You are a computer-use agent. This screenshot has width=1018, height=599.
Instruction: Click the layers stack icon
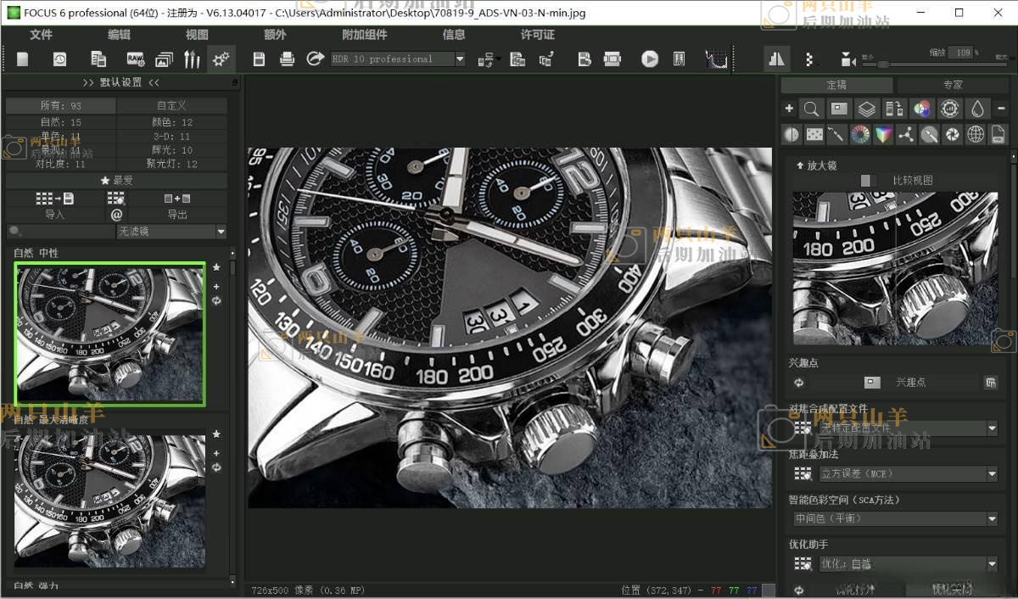click(866, 109)
